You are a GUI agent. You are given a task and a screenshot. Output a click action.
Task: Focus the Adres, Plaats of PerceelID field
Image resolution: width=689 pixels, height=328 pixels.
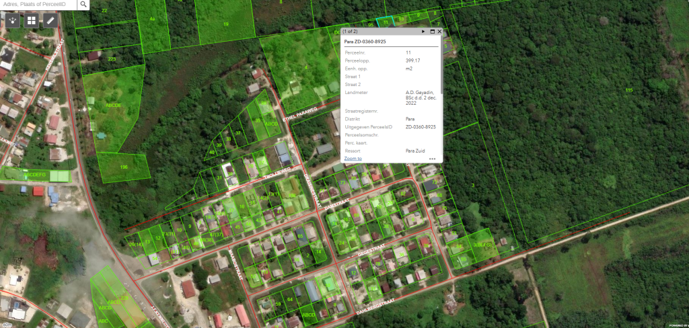pyautogui.click(x=37, y=4)
